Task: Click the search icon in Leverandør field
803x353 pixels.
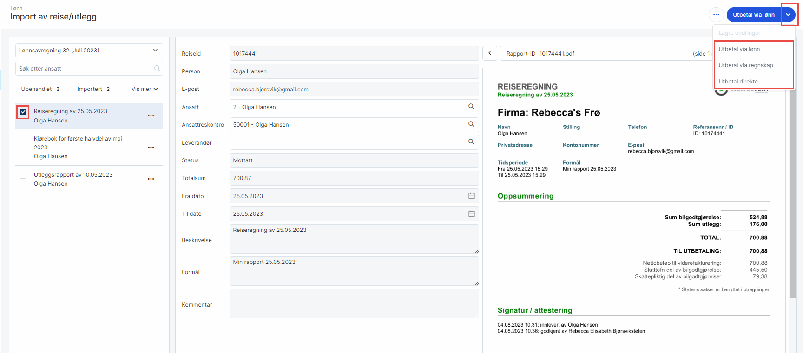Action: pyautogui.click(x=471, y=142)
